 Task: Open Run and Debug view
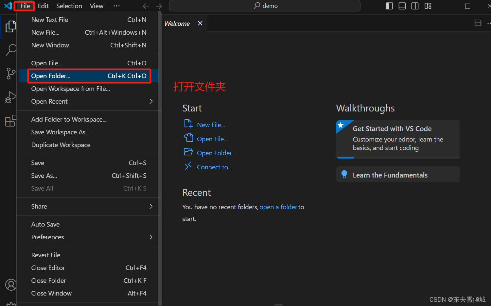[10, 97]
